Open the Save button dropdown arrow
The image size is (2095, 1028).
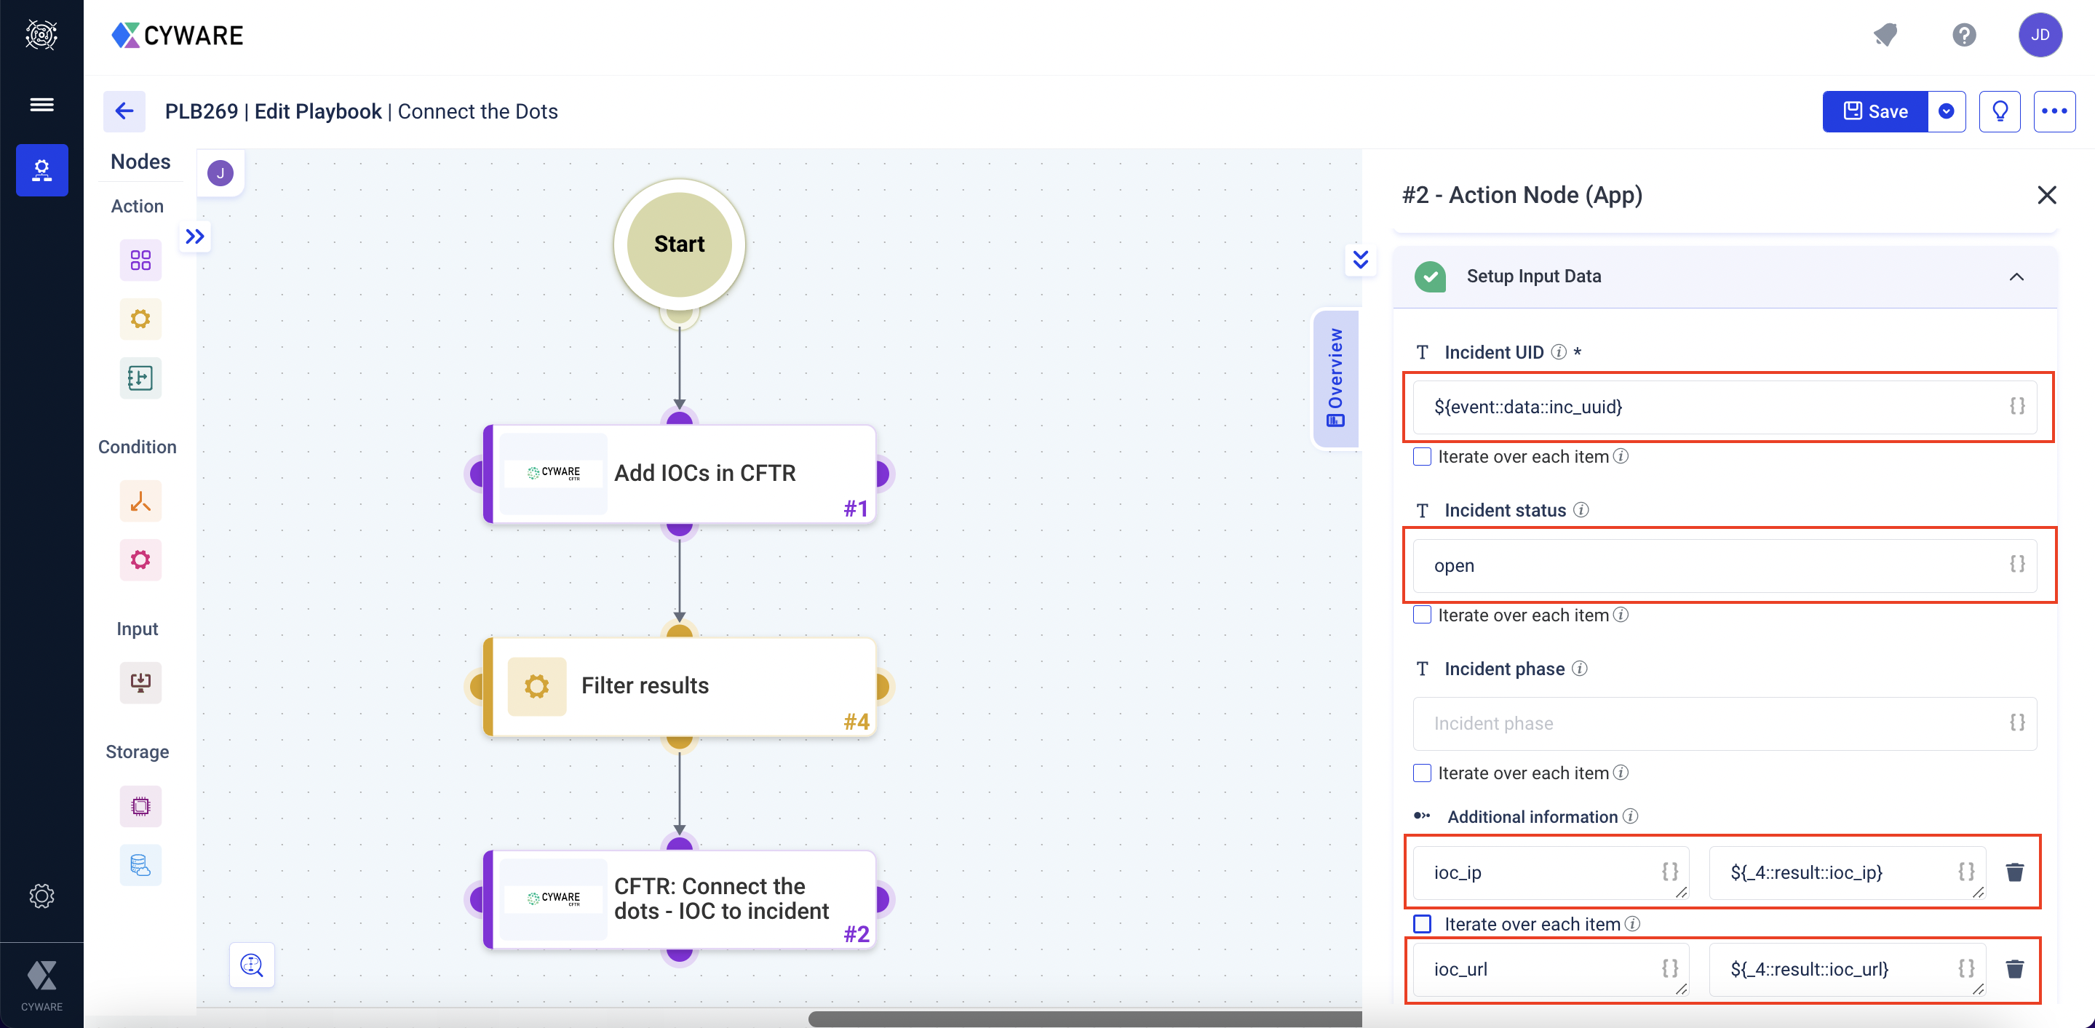click(1945, 111)
